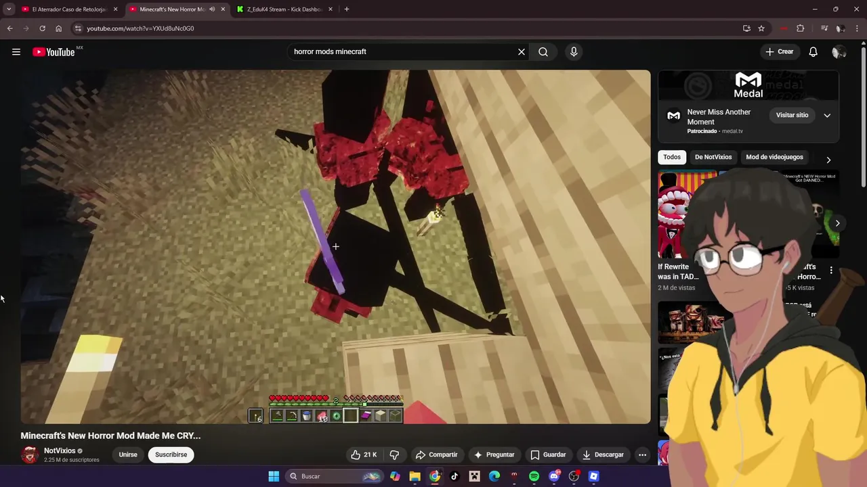Close the Kick Dashboard tab
This screenshot has width=867, height=487.
coord(331,9)
